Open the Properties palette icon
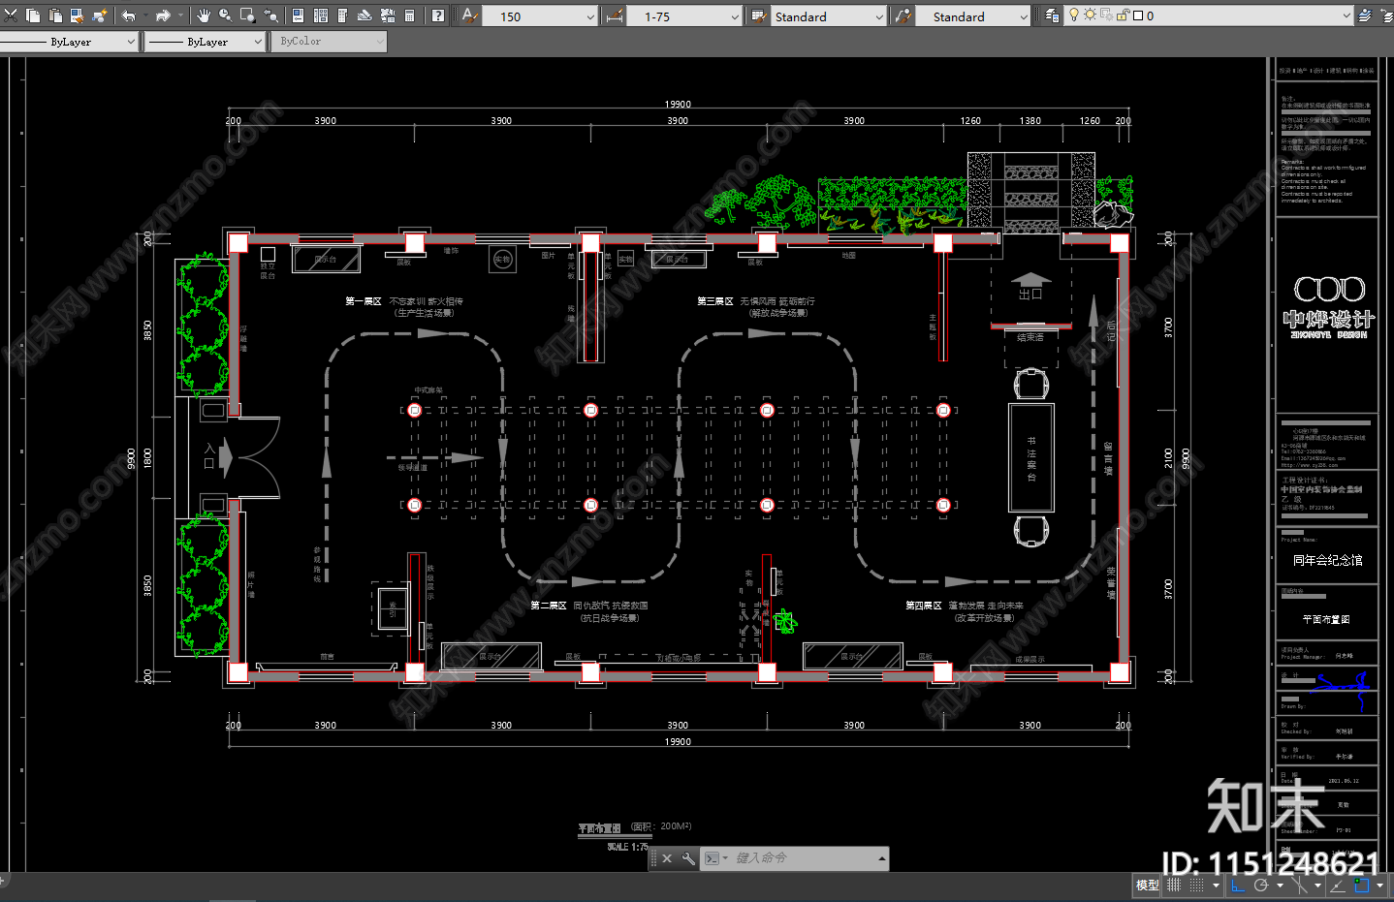 click(298, 16)
